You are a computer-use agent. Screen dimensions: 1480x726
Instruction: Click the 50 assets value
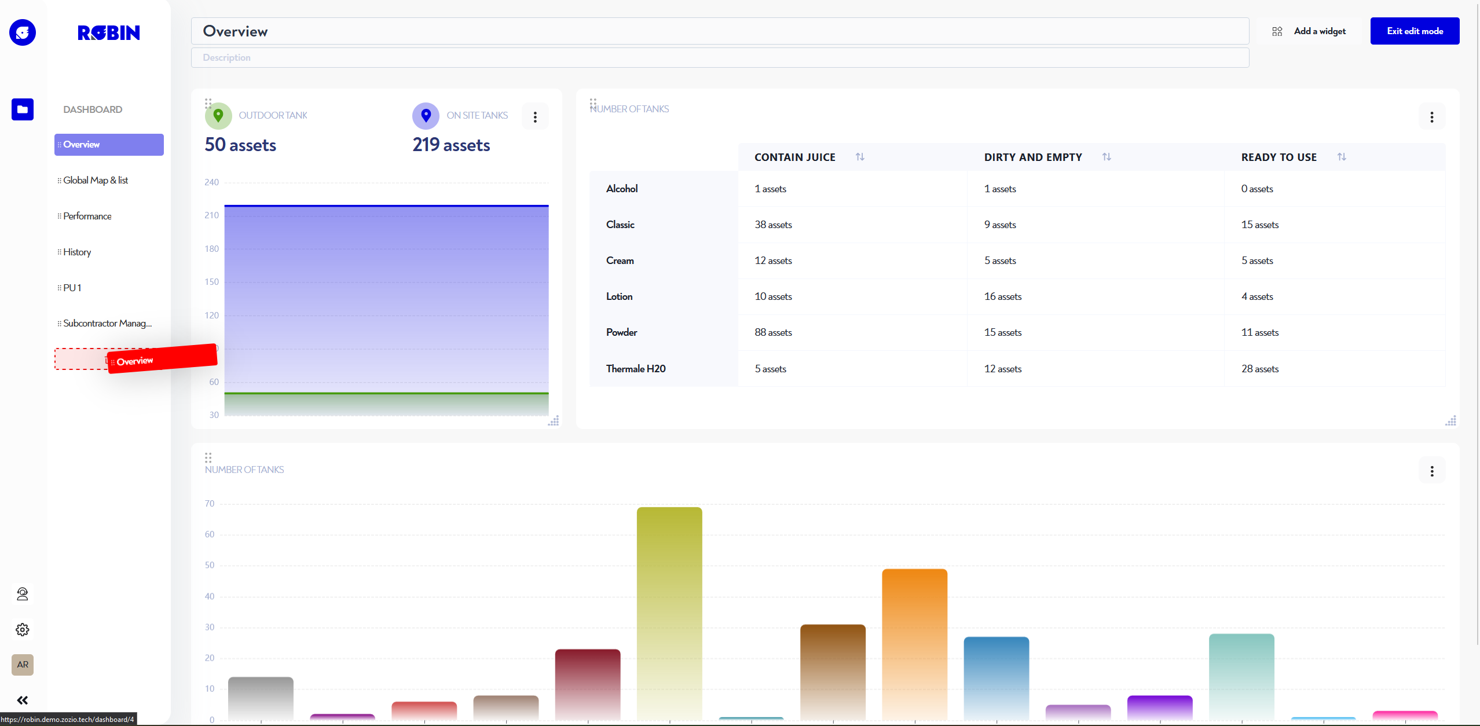(x=240, y=145)
